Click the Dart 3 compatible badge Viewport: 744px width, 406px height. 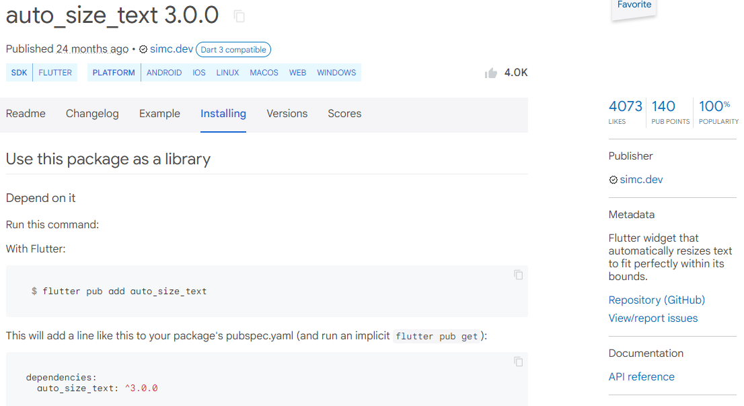pos(233,50)
